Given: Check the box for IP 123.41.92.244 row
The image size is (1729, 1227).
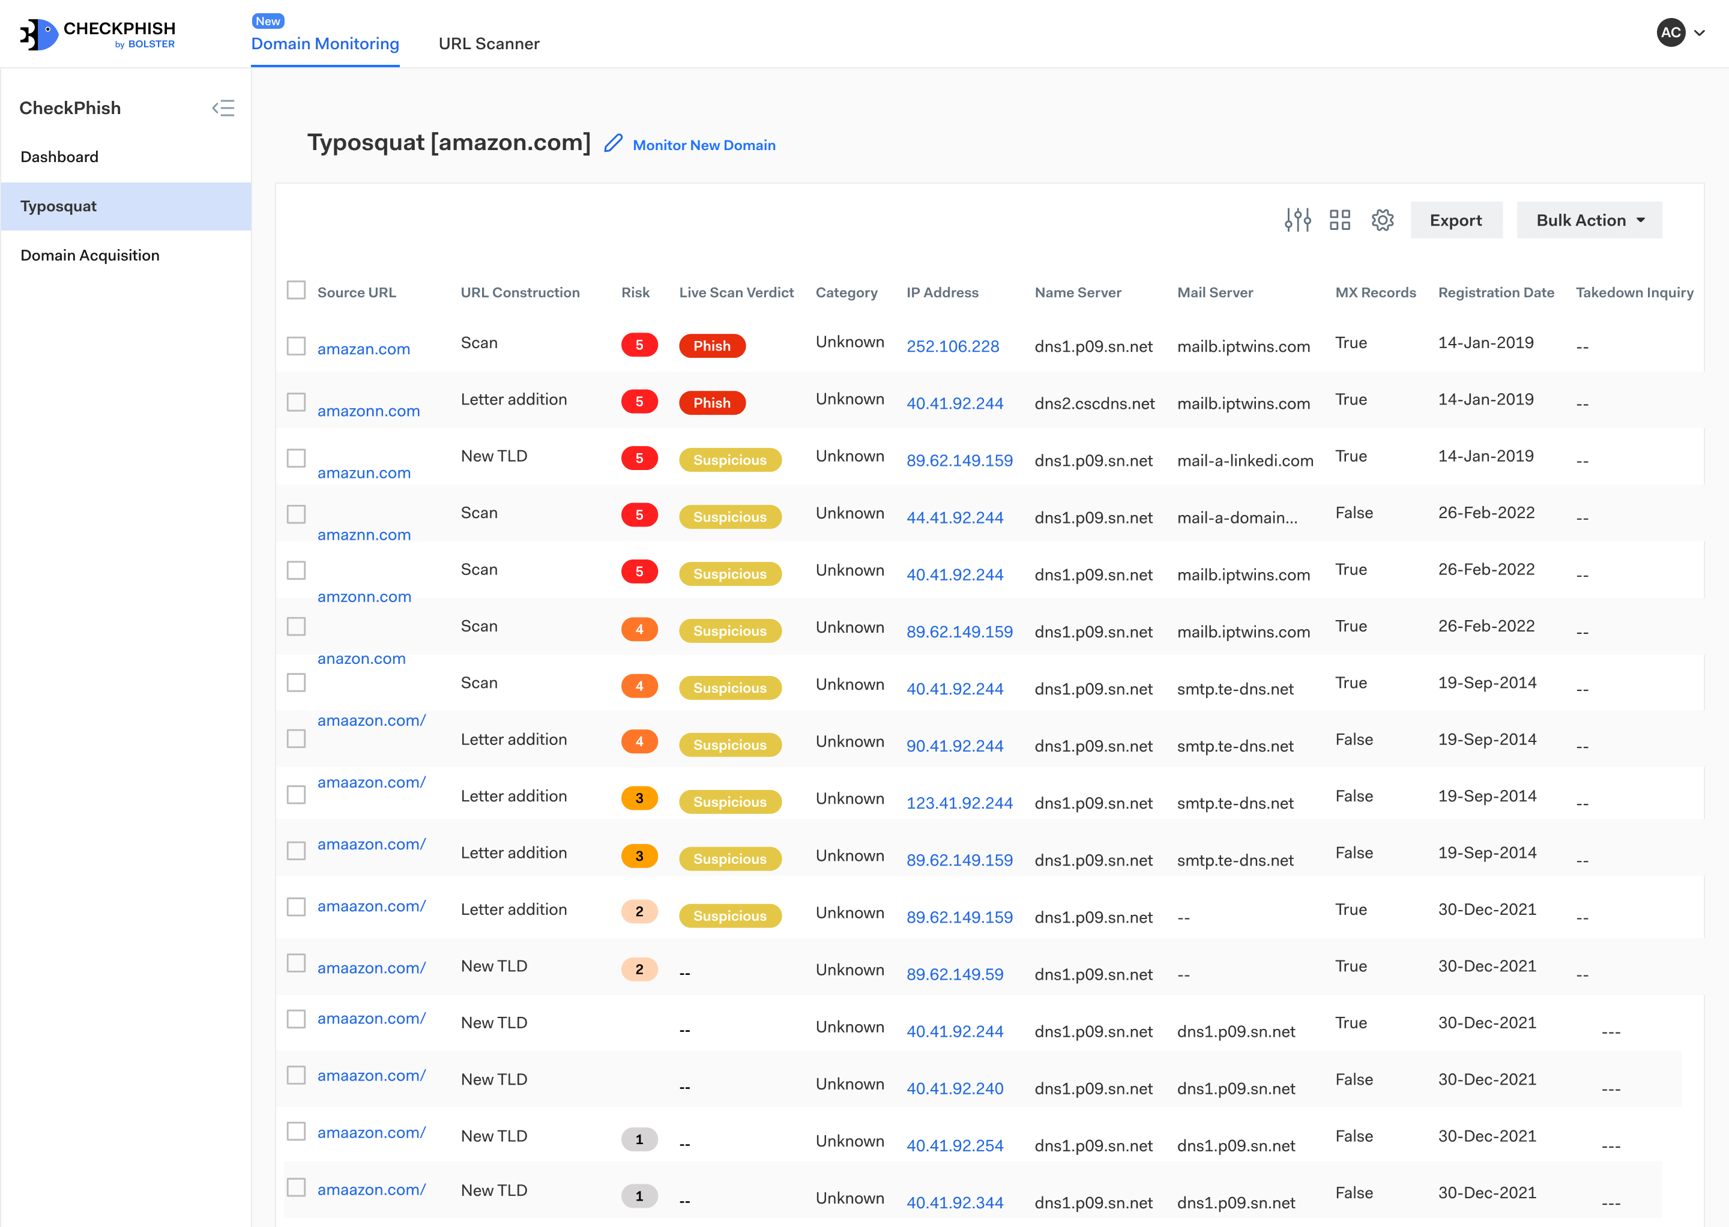Looking at the screenshot, I should [296, 795].
